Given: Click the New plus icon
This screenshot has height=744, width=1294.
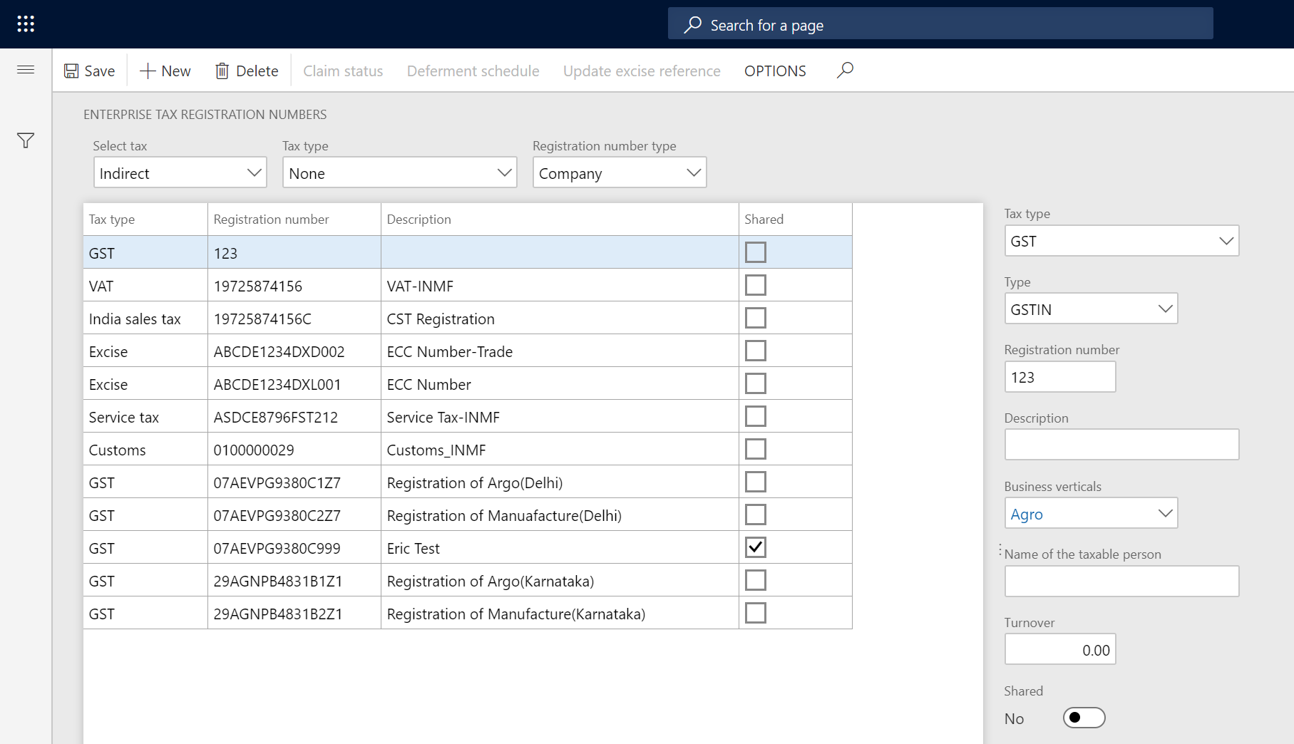Looking at the screenshot, I should [148, 71].
